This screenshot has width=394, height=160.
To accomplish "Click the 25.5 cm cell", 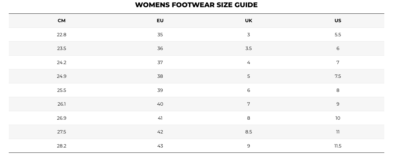I will click(x=62, y=90).
